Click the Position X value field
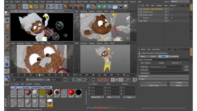 (x=97, y=88)
